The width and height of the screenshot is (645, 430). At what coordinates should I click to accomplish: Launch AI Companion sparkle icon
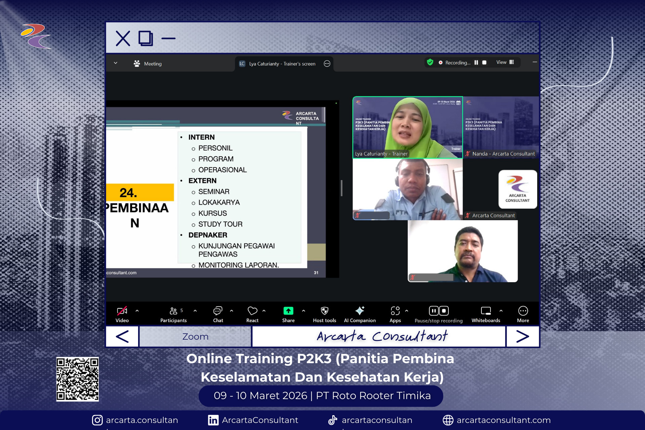pos(360,311)
